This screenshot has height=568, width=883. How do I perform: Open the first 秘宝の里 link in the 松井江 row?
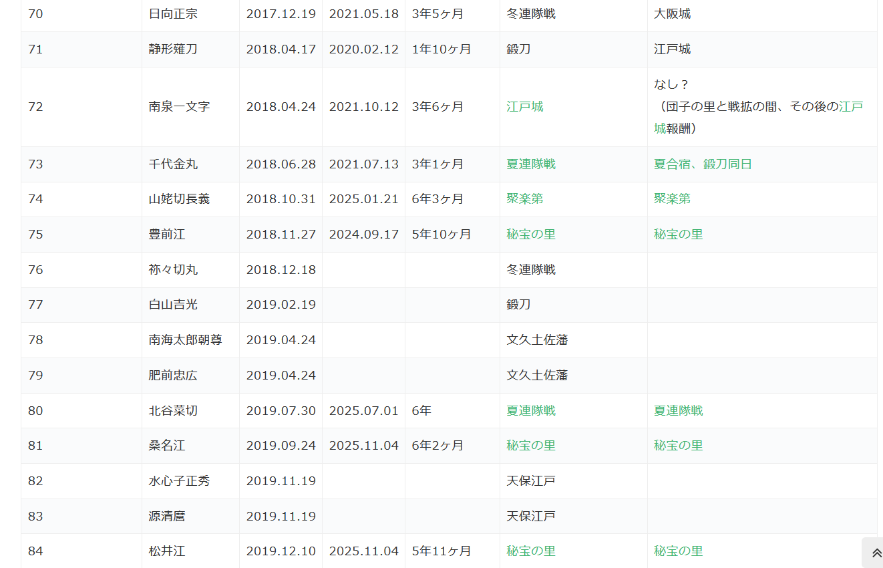point(530,551)
